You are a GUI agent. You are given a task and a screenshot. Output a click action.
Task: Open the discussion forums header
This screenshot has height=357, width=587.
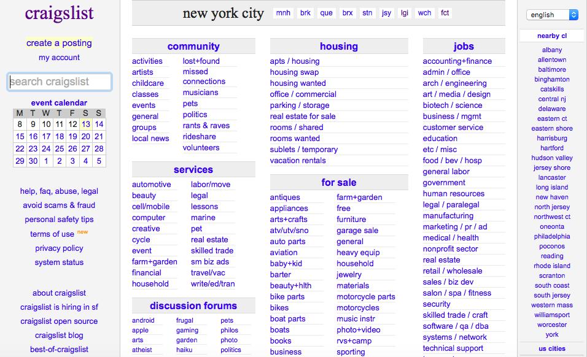pos(193,306)
